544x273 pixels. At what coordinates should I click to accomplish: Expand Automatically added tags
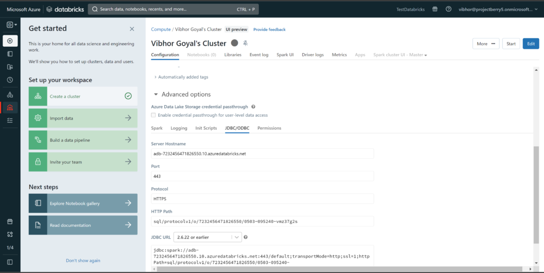(181, 77)
